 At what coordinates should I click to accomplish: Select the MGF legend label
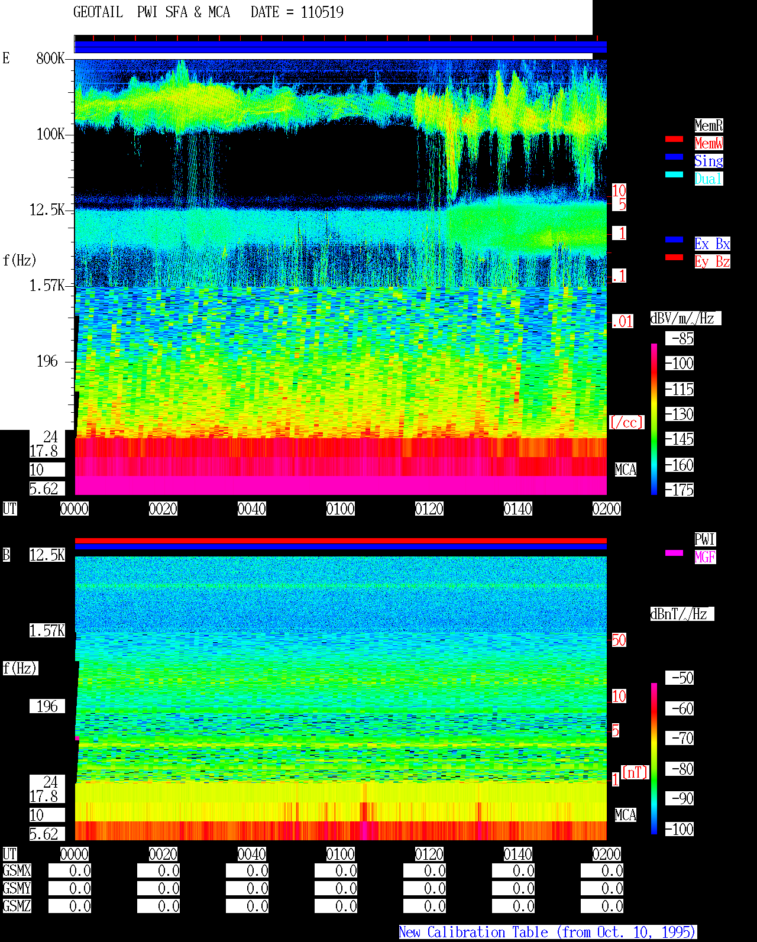coord(705,557)
